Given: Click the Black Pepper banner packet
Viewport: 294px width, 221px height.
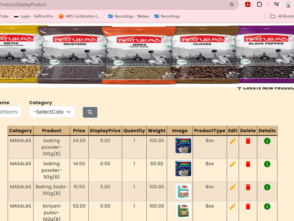Looking at the screenshot, I should click(x=264, y=54).
